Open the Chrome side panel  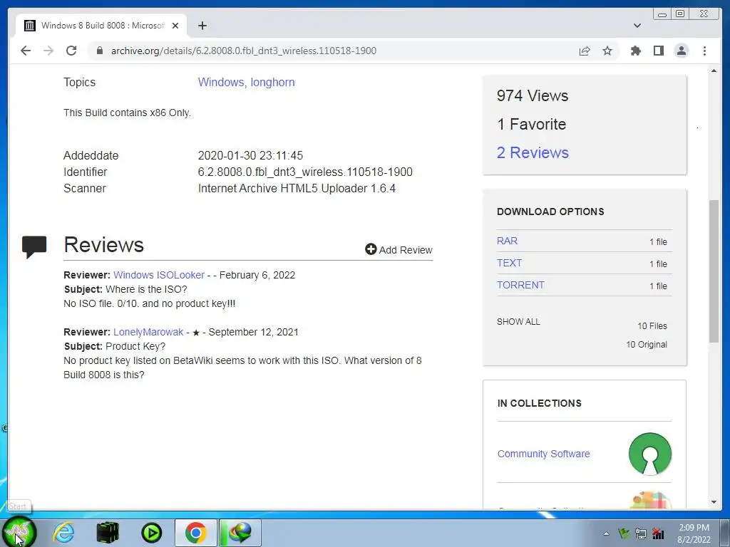(x=658, y=51)
